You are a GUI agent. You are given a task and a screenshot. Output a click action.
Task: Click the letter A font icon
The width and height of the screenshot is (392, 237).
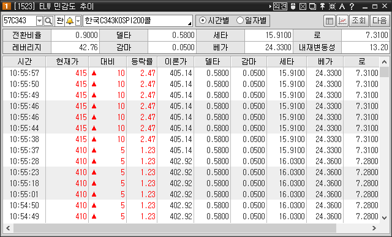342,6
